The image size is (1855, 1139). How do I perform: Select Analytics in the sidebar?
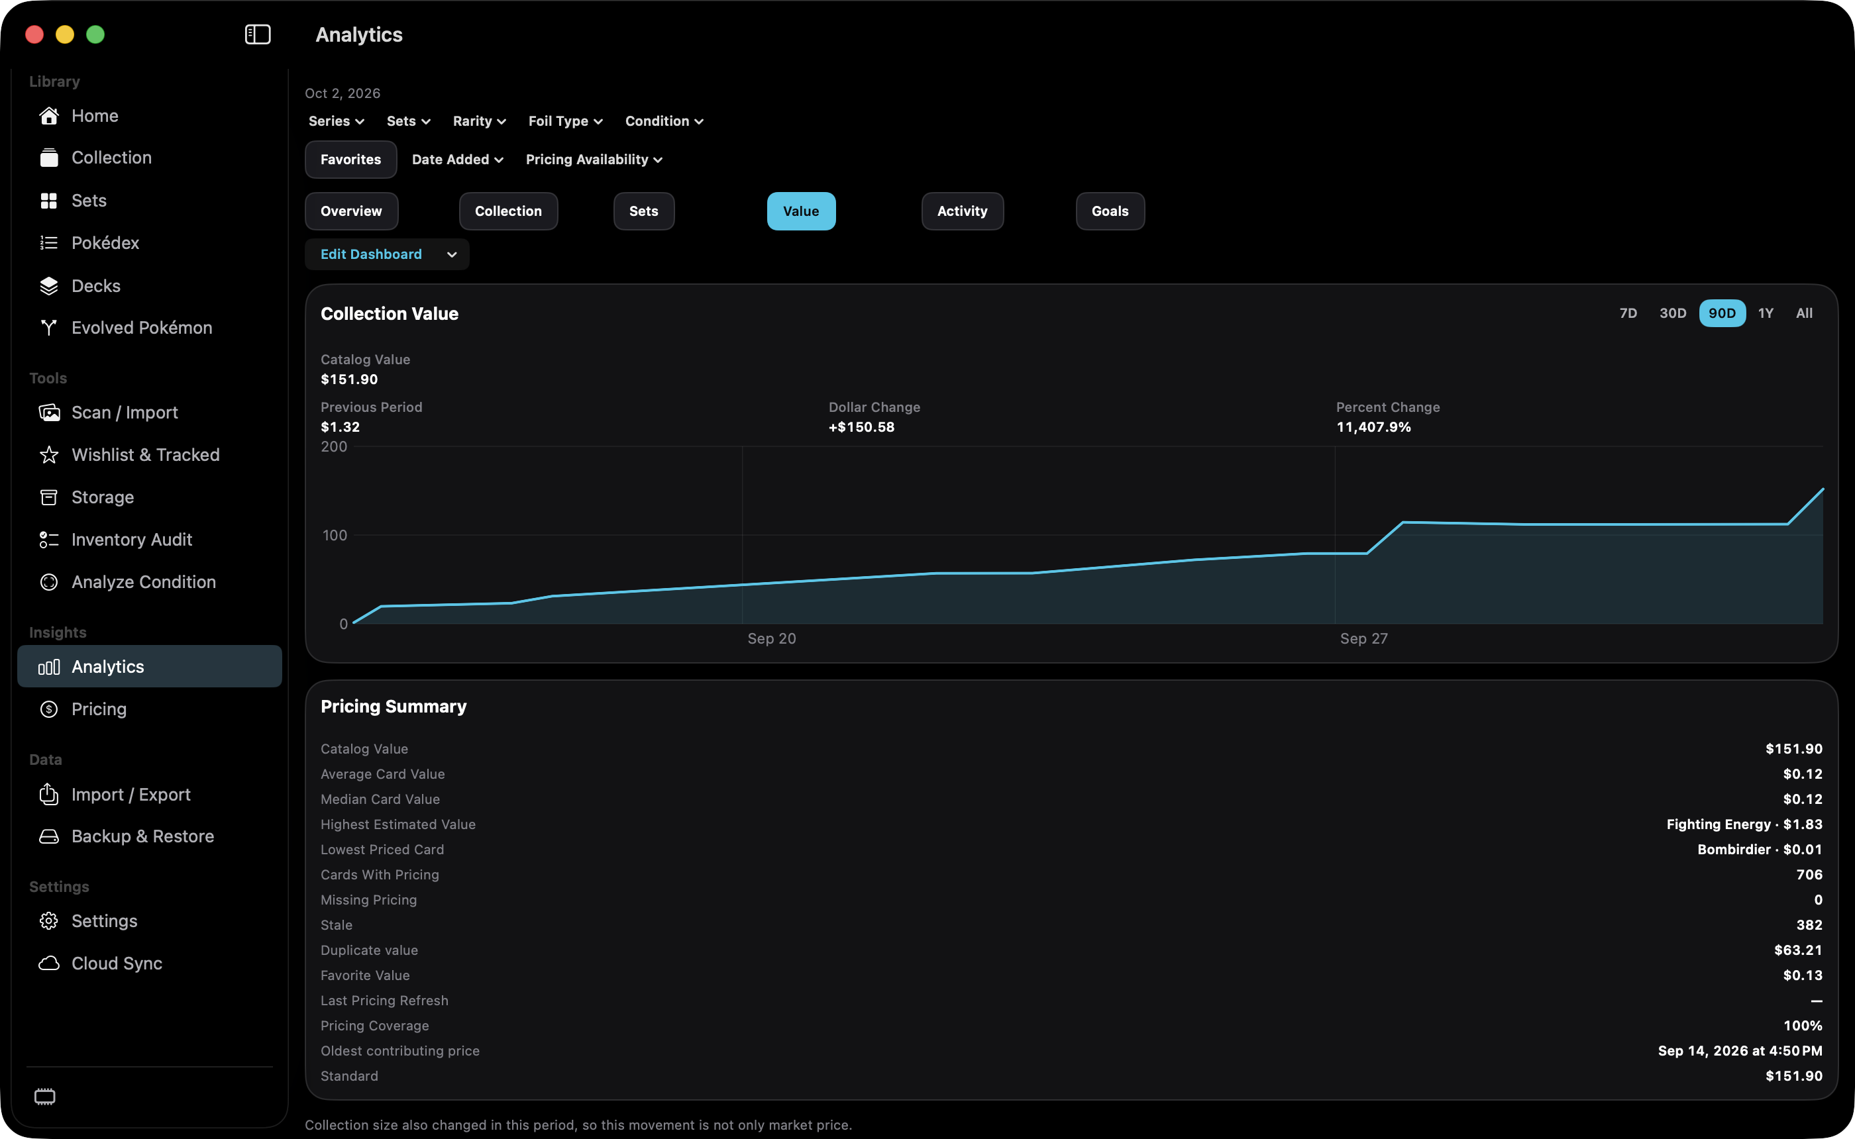pyautogui.click(x=150, y=667)
